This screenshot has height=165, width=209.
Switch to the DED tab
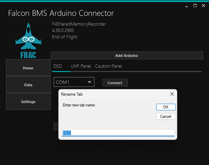tap(57, 66)
